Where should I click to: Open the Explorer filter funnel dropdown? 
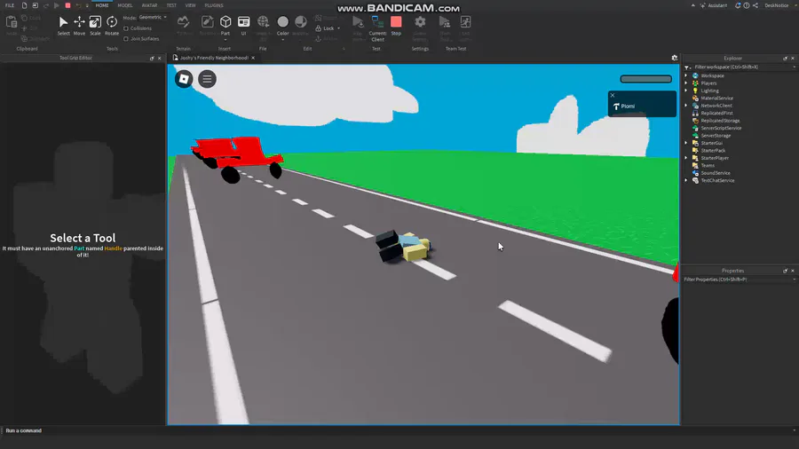tap(687, 67)
